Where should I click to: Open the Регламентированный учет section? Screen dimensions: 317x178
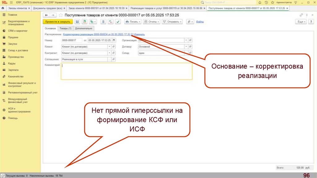(23, 92)
